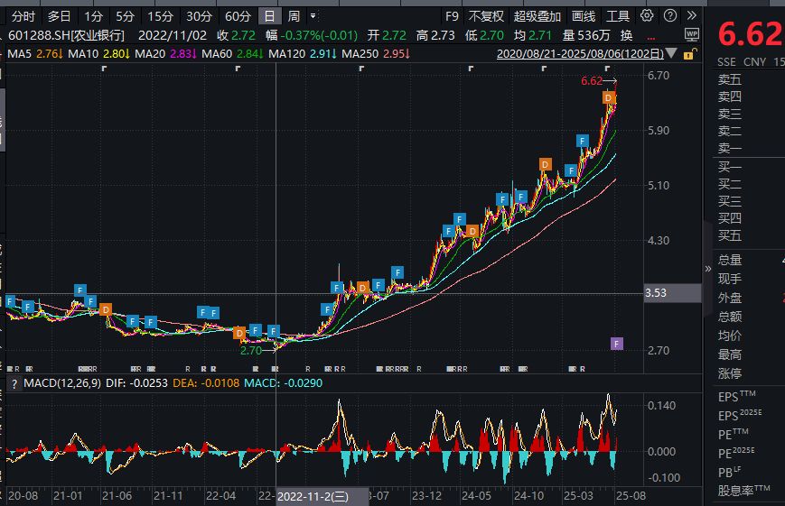Open MACD indicator help question mark
Image resolution: width=785 pixels, height=506 pixels.
coord(14,383)
